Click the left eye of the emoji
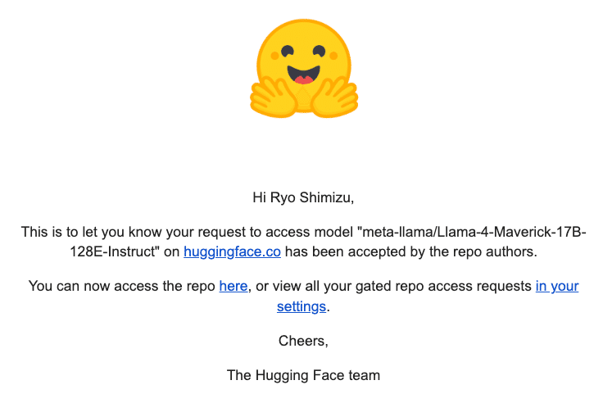Image resolution: width=603 pixels, height=412 pixels. (x=286, y=52)
